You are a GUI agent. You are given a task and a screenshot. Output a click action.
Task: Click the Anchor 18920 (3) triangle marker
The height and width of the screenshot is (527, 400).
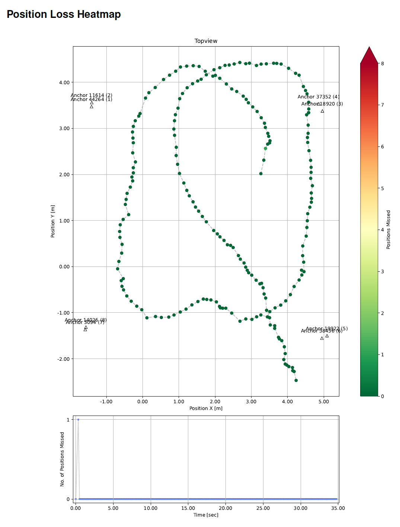click(322, 111)
